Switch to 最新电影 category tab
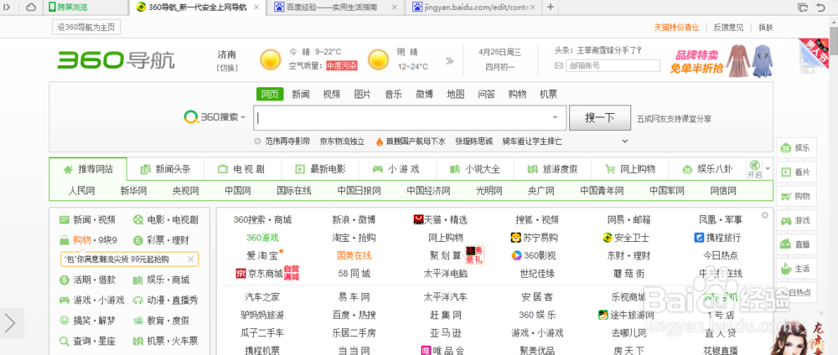Image resolution: width=838 pixels, height=355 pixels. pyautogui.click(x=320, y=169)
